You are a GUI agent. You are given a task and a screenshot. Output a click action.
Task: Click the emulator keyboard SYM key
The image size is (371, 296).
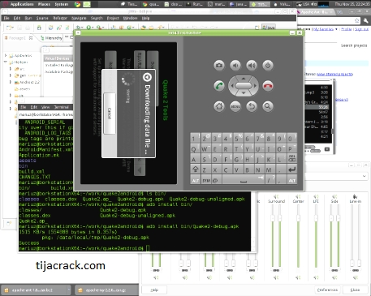(x=206, y=180)
